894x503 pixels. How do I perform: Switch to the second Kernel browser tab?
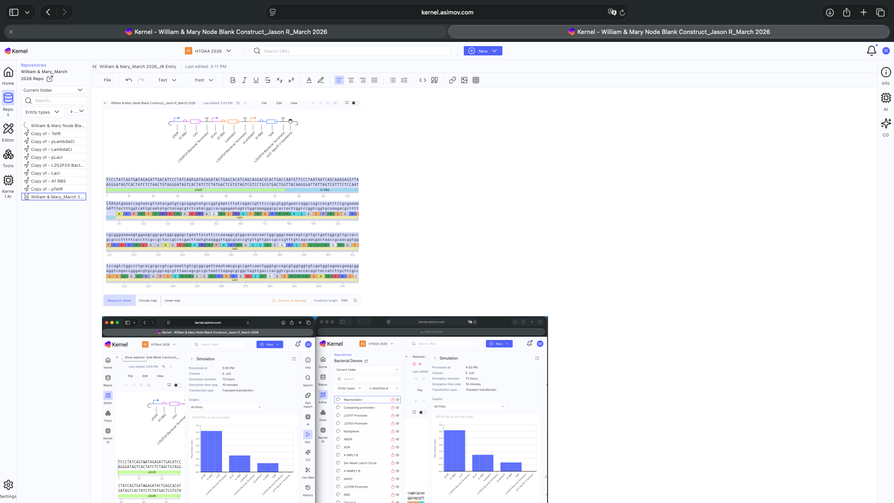pos(669,32)
